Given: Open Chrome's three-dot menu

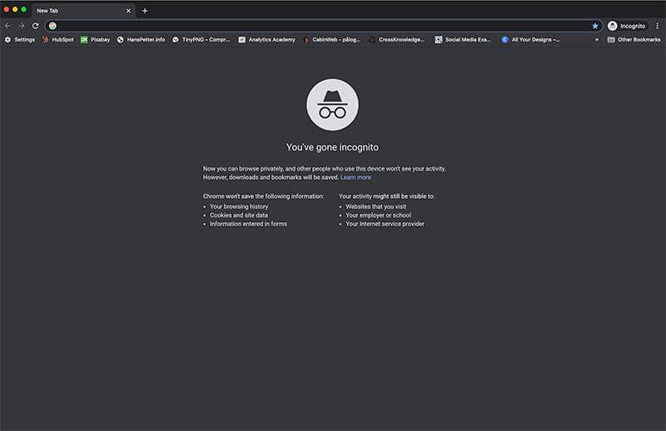Looking at the screenshot, I should click(x=657, y=26).
